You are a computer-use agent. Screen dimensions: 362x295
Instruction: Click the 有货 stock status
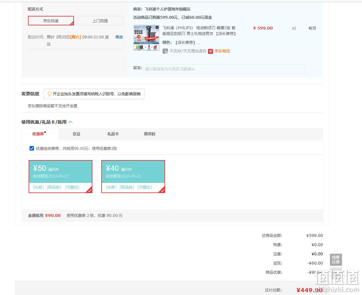pos(312,28)
